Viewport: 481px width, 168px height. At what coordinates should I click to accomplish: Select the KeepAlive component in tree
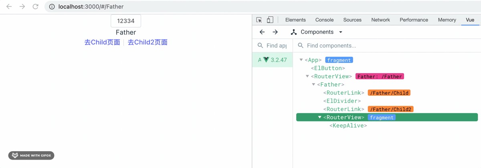pos(348,126)
